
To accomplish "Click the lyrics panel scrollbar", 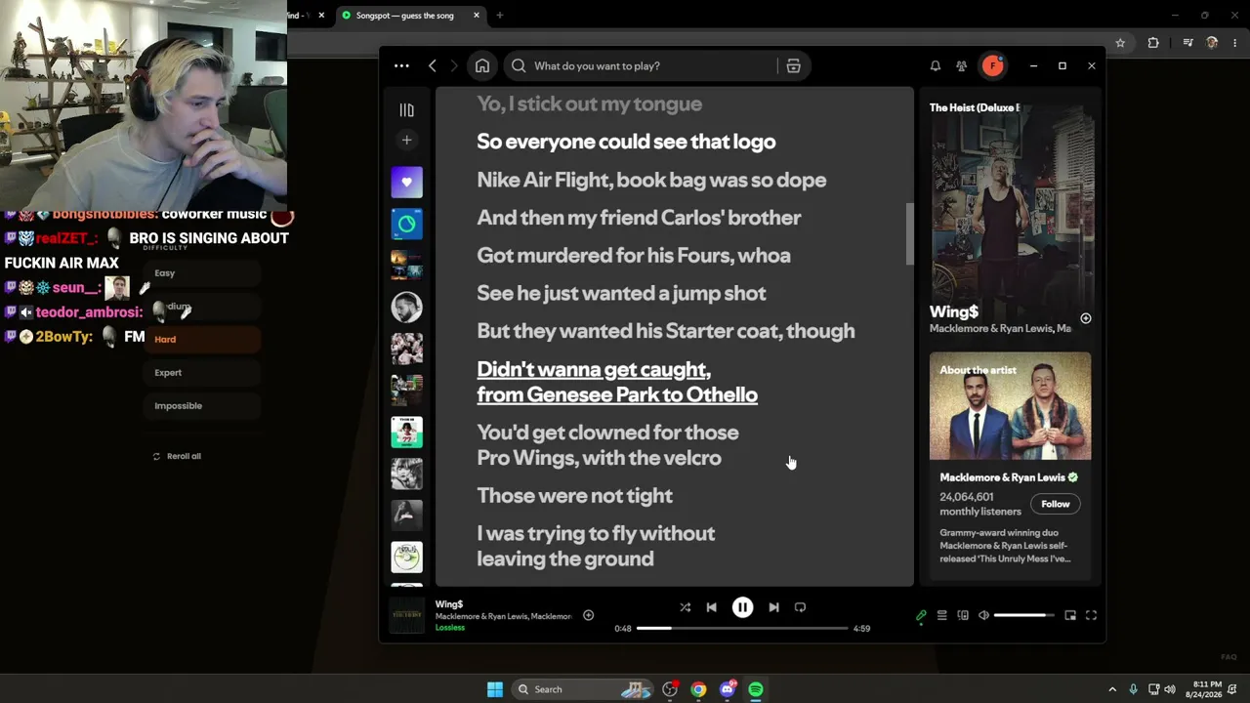I will pos(910,234).
